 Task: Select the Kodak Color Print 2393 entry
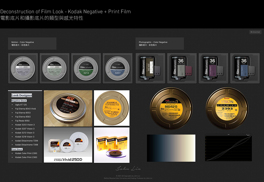[26, 153]
